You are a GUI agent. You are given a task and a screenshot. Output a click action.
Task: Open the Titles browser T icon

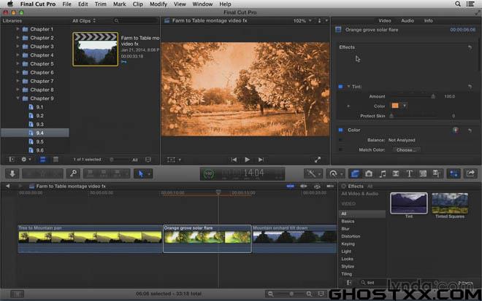409,173
